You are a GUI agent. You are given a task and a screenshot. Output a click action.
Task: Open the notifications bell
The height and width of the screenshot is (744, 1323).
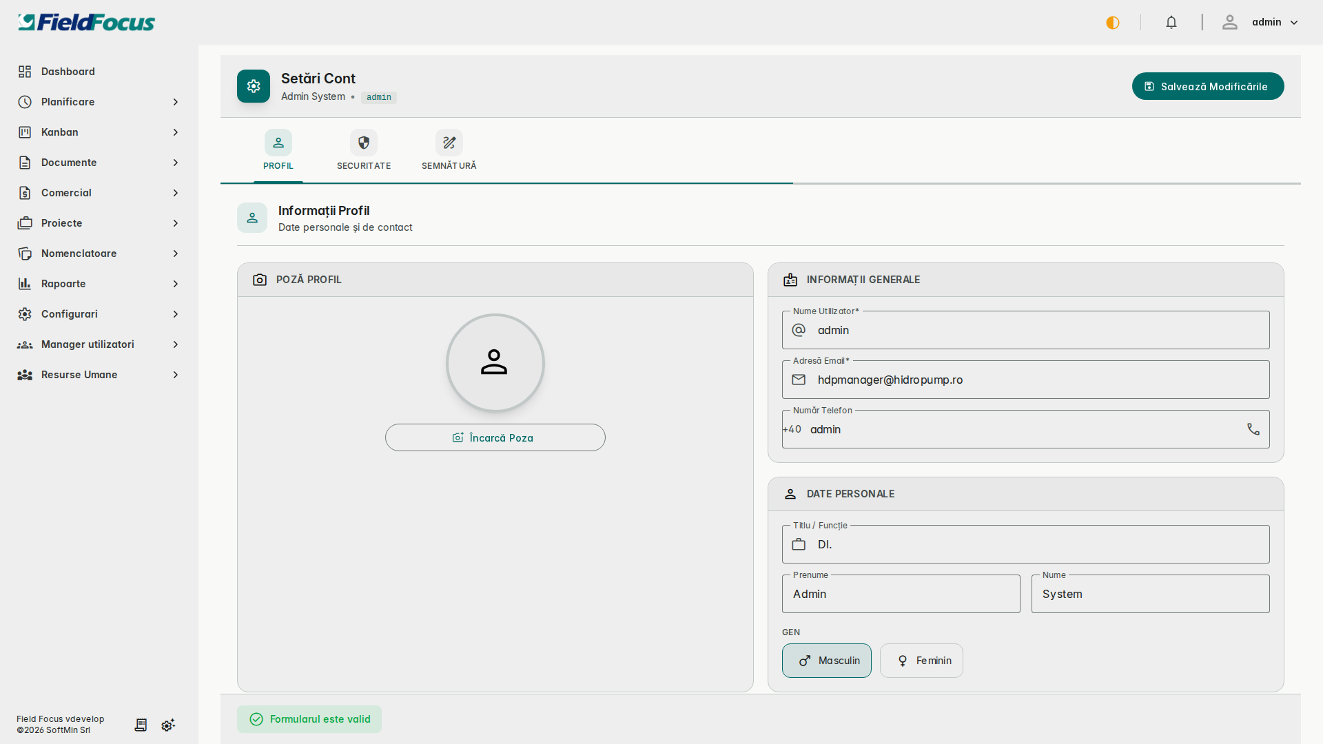tap(1171, 23)
